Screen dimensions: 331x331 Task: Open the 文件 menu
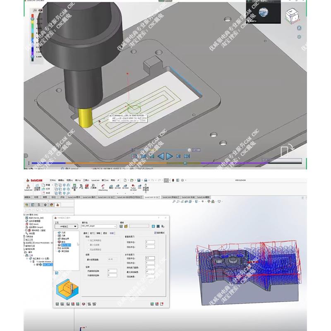(x=53, y=180)
